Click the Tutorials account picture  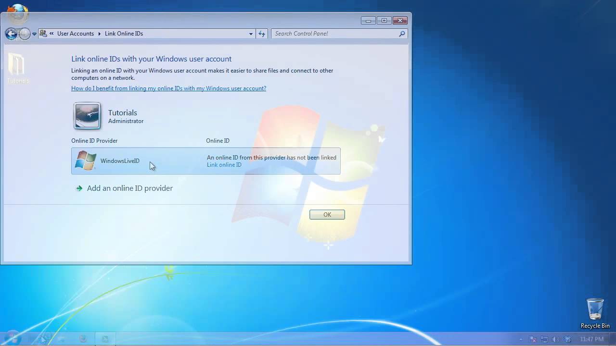click(x=87, y=116)
